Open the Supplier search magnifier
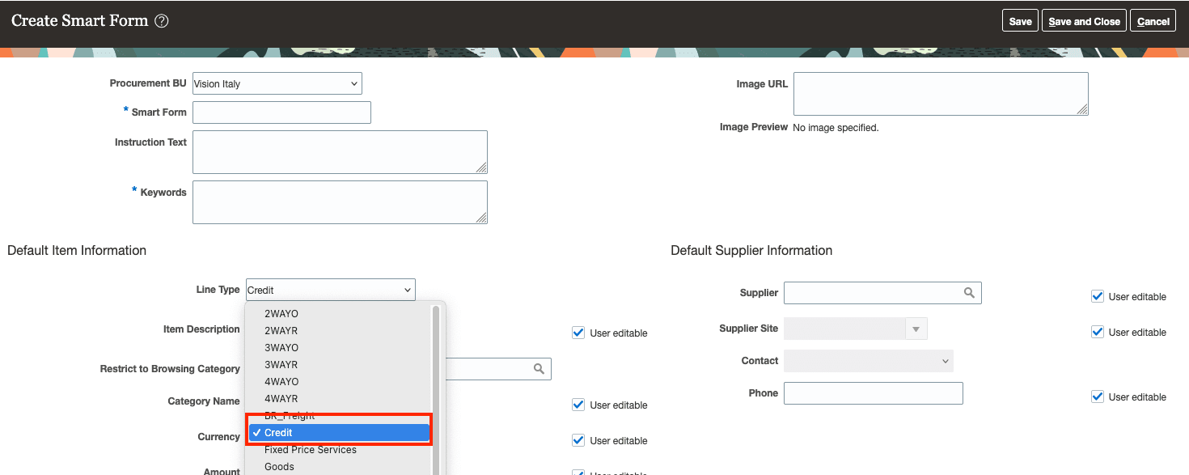Screen dimensions: 1189x475 click(969, 292)
